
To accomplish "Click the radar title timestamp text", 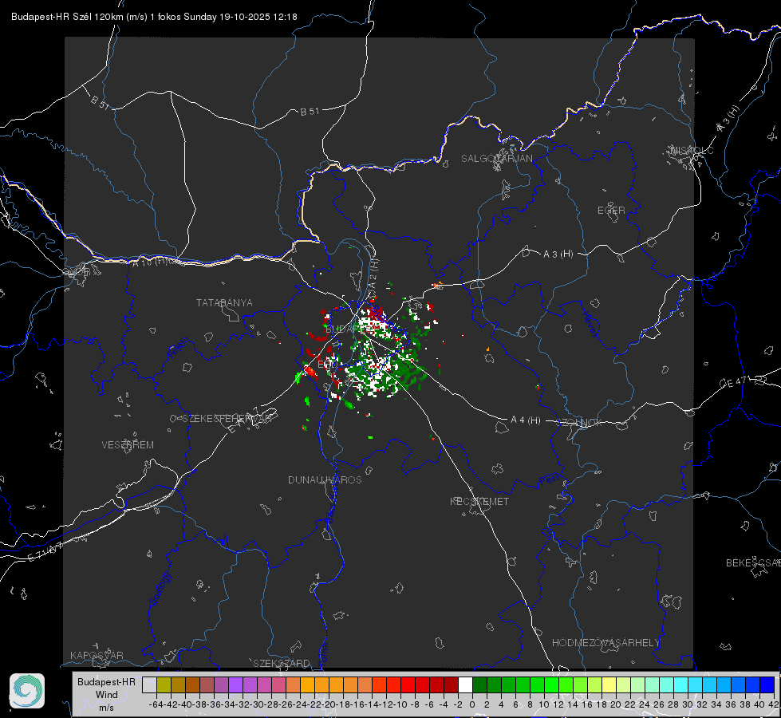I will pyautogui.click(x=155, y=17).
